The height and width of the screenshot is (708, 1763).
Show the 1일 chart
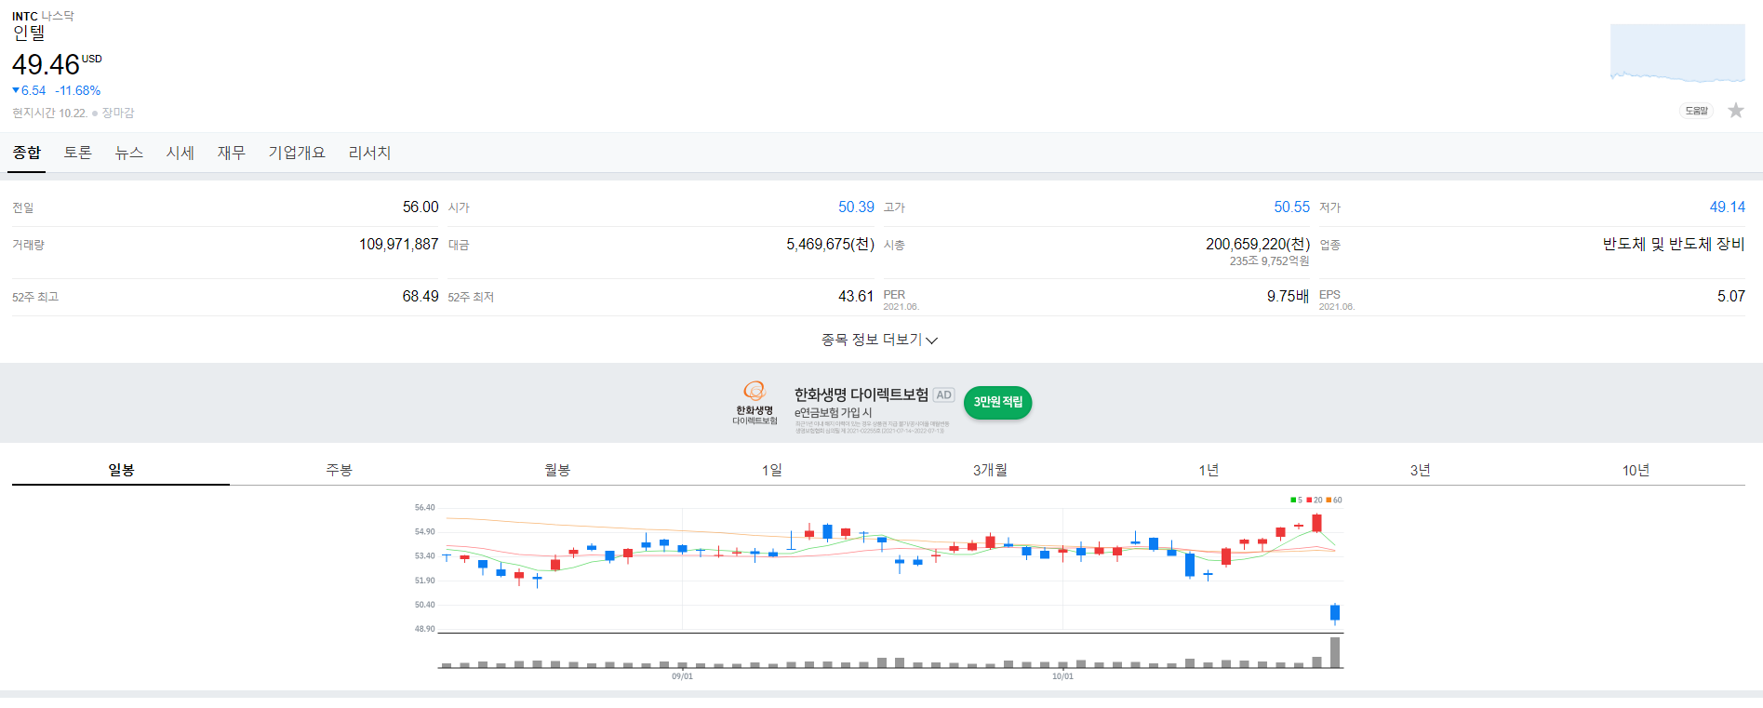772,470
